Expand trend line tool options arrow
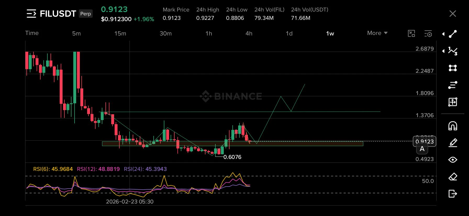The width and height of the screenshot is (469, 216). tap(443, 34)
